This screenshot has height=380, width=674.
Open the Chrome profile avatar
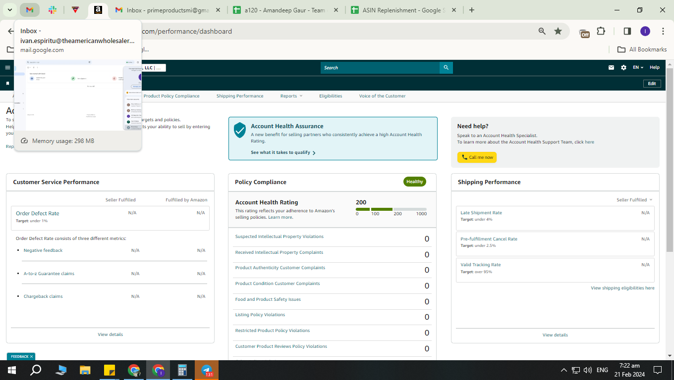(x=645, y=31)
